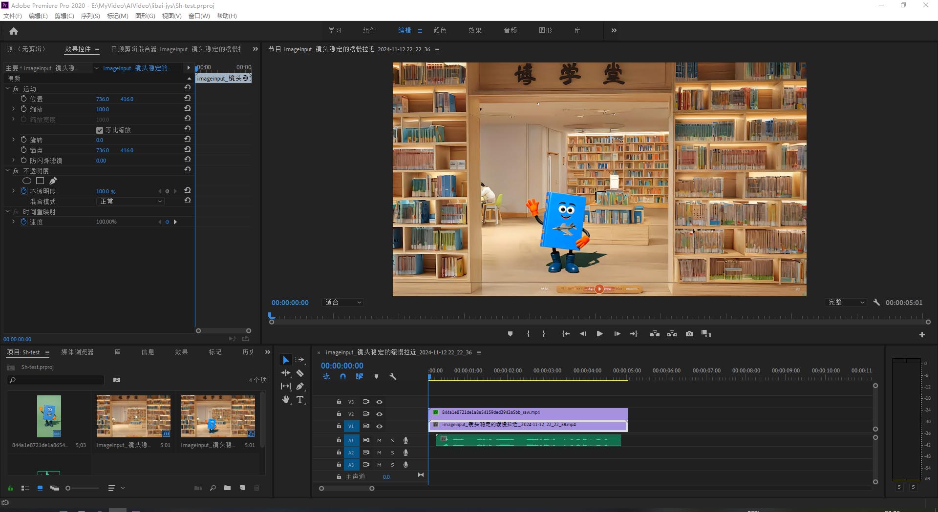Select the Pen tool in tools panel
This screenshot has height=512, width=938.
300,386
